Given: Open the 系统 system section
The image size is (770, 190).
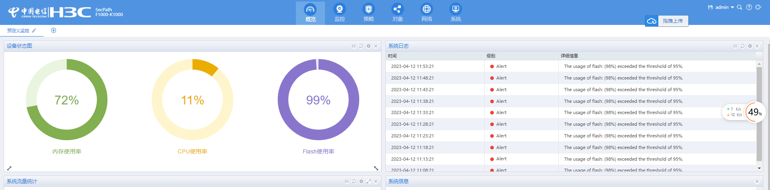Looking at the screenshot, I should point(456,13).
